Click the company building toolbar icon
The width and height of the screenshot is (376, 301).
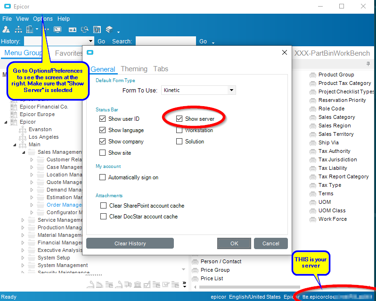coord(30,30)
